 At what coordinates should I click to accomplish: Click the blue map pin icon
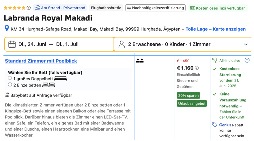point(7,28)
